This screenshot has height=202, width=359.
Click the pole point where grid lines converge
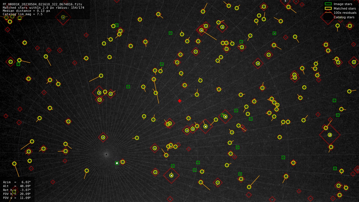click(106, 154)
